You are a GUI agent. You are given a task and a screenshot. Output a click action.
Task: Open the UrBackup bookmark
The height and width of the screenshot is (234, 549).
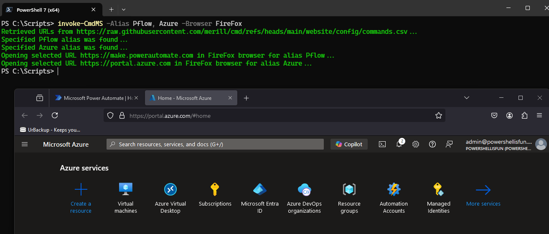50,130
